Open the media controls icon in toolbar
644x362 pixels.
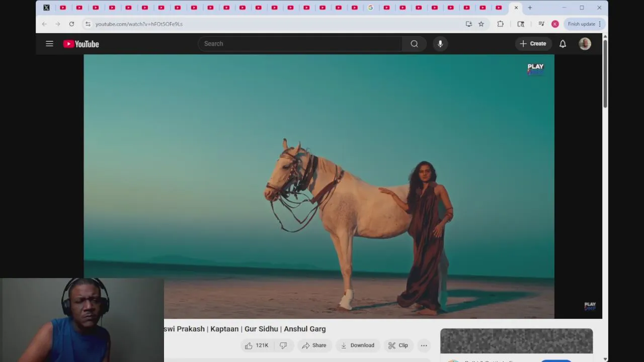tap(541, 24)
